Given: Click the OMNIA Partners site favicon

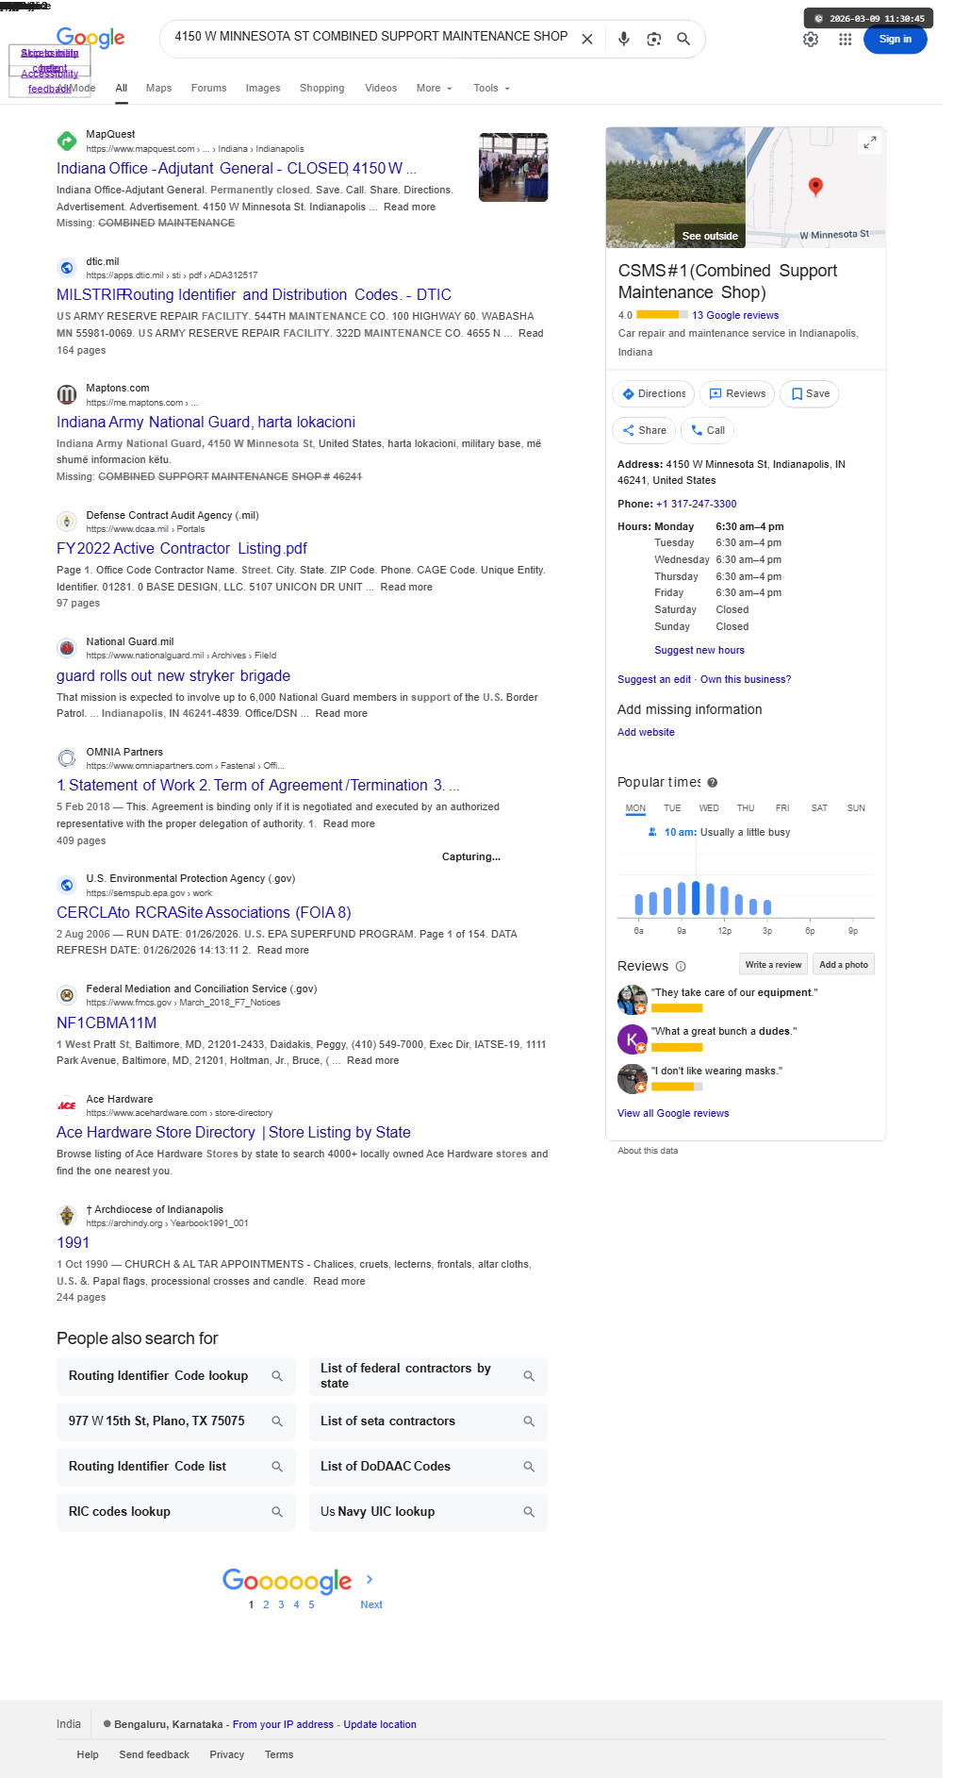Looking at the screenshot, I should [x=67, y=758].
